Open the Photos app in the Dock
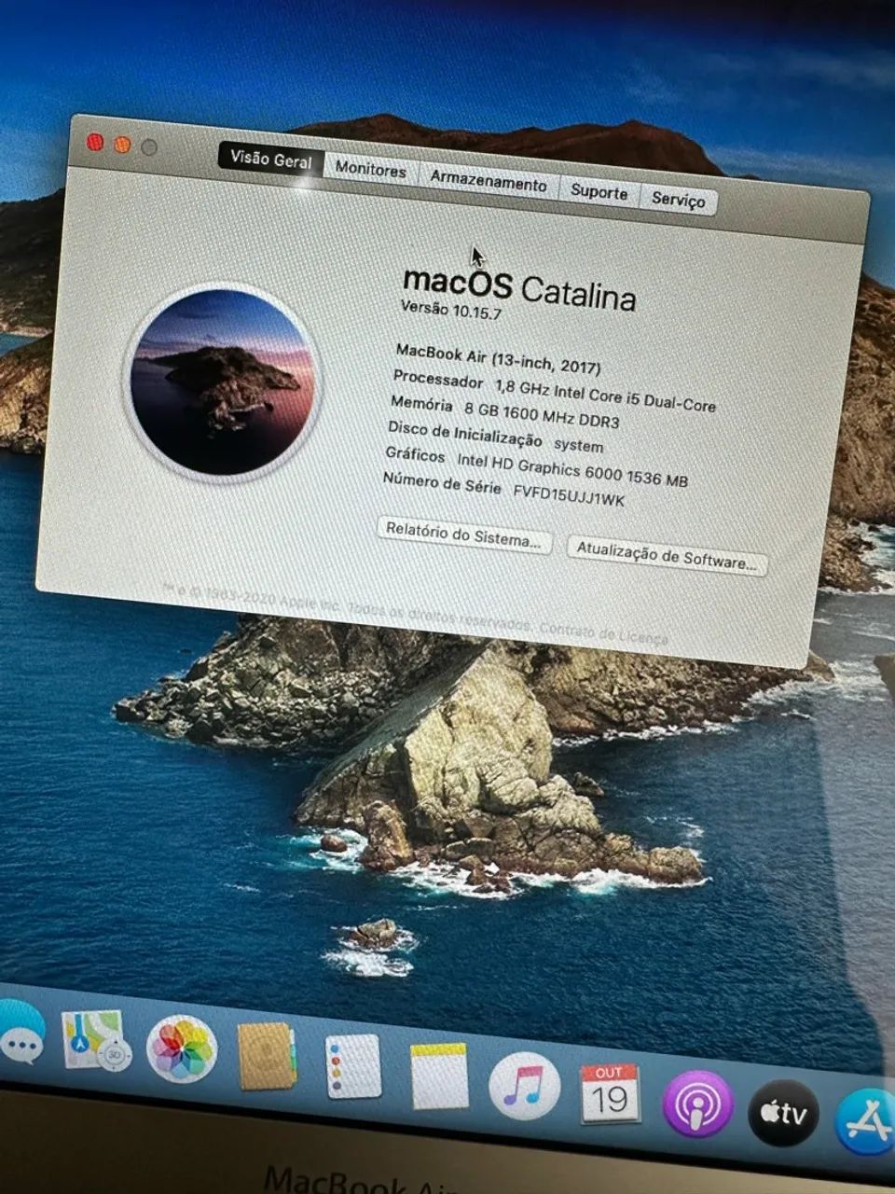This screenshot has width=895, height=1194. 182,1049
